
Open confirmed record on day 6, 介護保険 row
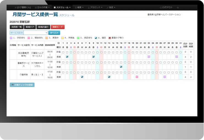[x=82, y=77]
